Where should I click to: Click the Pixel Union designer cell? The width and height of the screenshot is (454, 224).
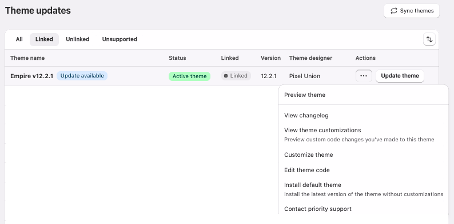[x=305, y=76]
